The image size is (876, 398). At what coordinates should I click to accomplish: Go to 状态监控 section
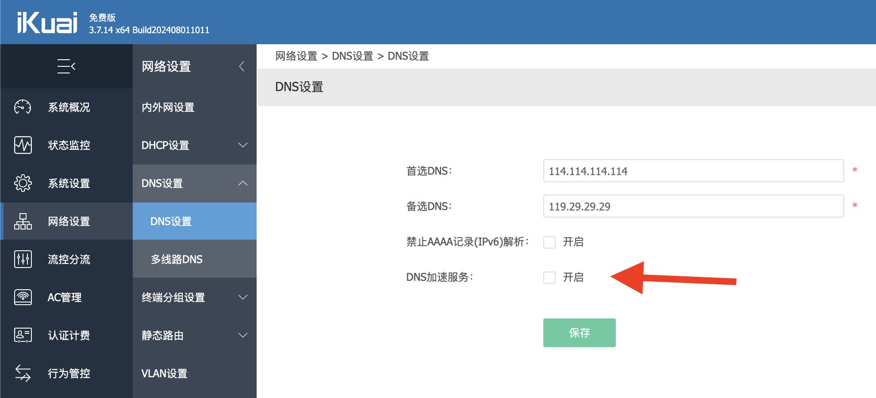click(x=69, y=145)
